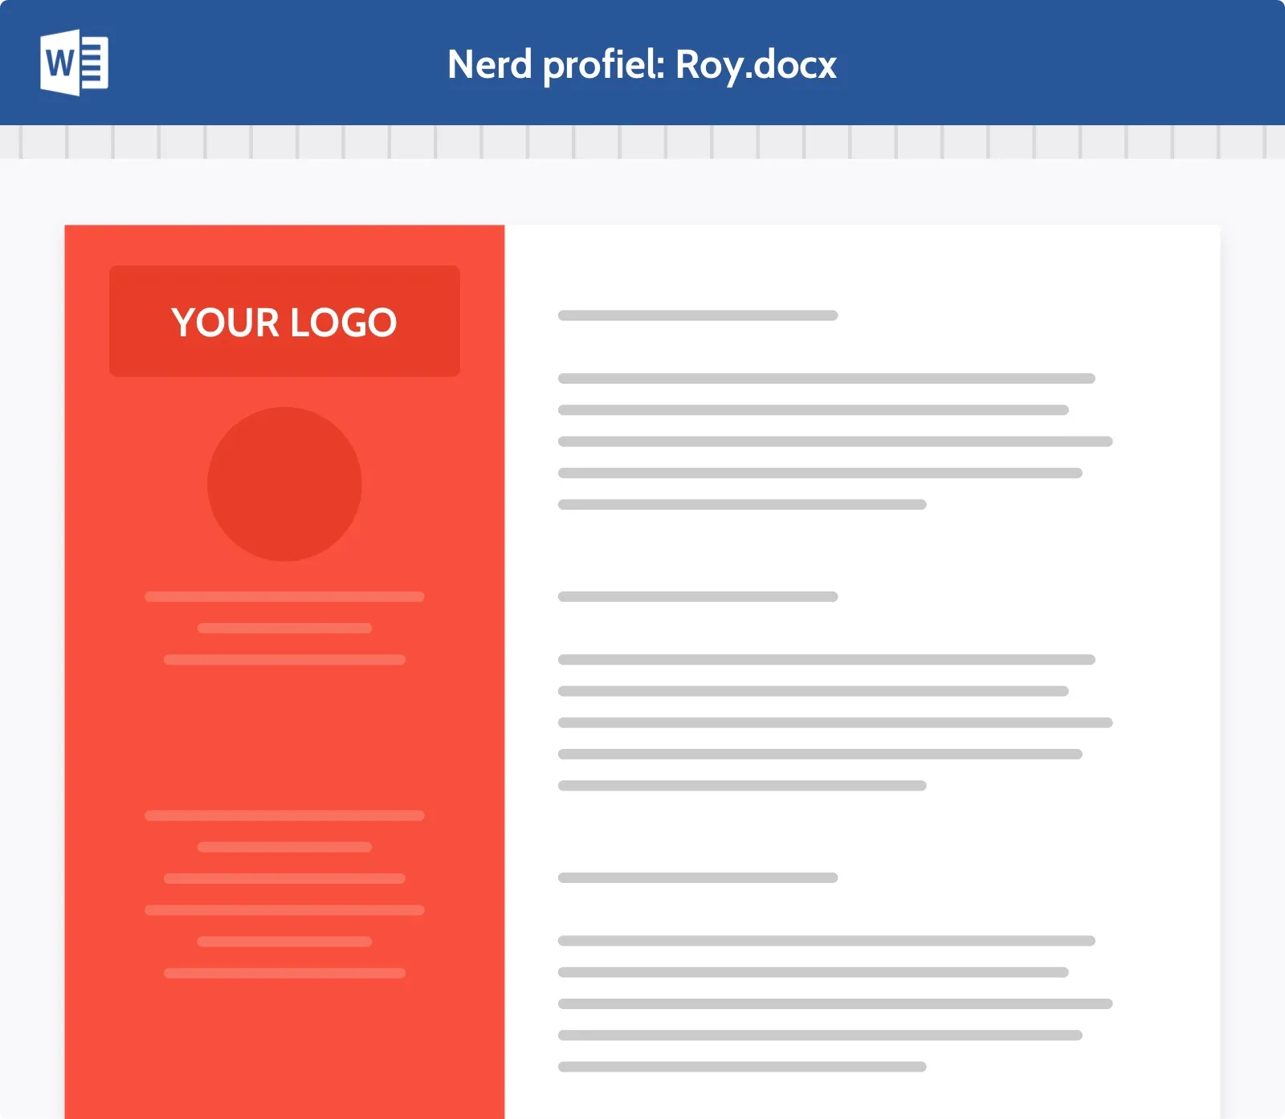
Task: Select the YOUR LOGO placeholder box
Action: point(284,321)
